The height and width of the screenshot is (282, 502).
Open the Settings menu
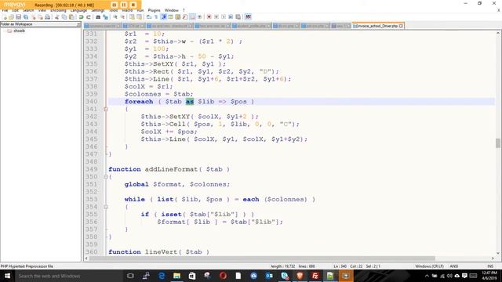pyautogui.click(x=97, y=10)
